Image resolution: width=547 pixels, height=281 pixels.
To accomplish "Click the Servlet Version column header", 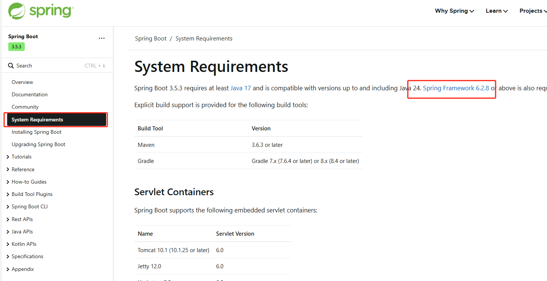I will click(x=235, y=233).
